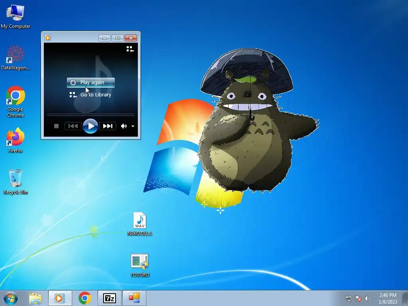Select the TOTORO program icon
408x306 pixels.
(x=140, y=265)
